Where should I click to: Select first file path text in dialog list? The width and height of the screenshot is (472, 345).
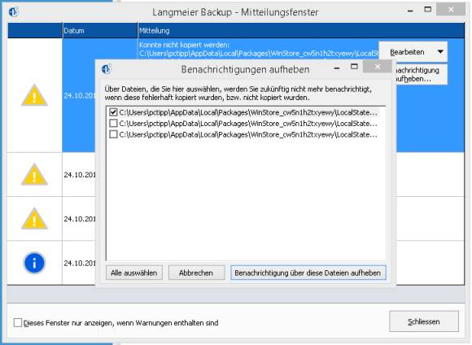click(248, 112)
